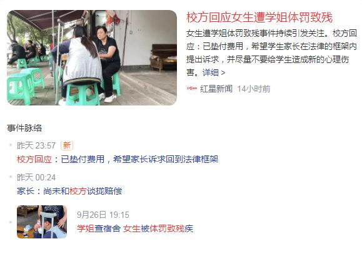Viewport: 362px width, 254px height.
Task: Select the 昨天 00:24 timeline entry
Action: click(36, 177)
